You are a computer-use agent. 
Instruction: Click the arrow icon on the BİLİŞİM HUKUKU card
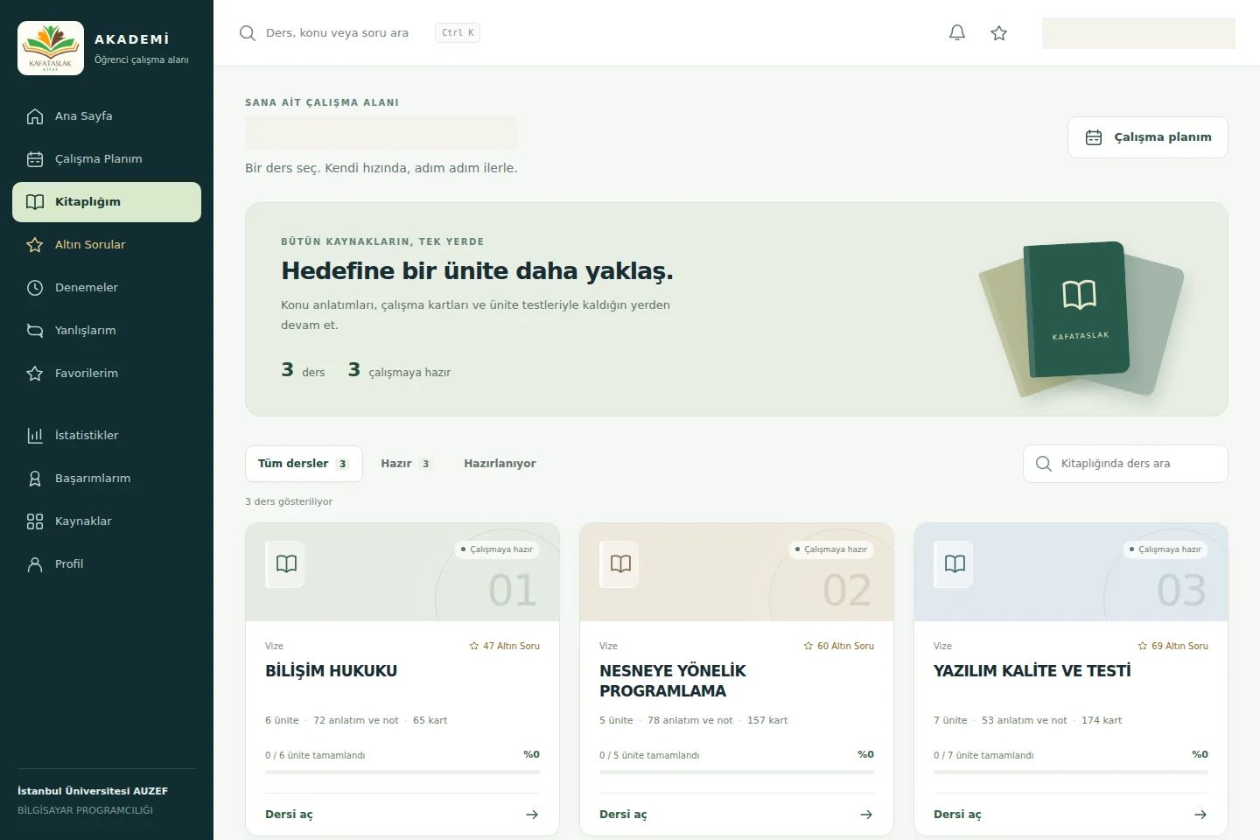click(532, 815)
